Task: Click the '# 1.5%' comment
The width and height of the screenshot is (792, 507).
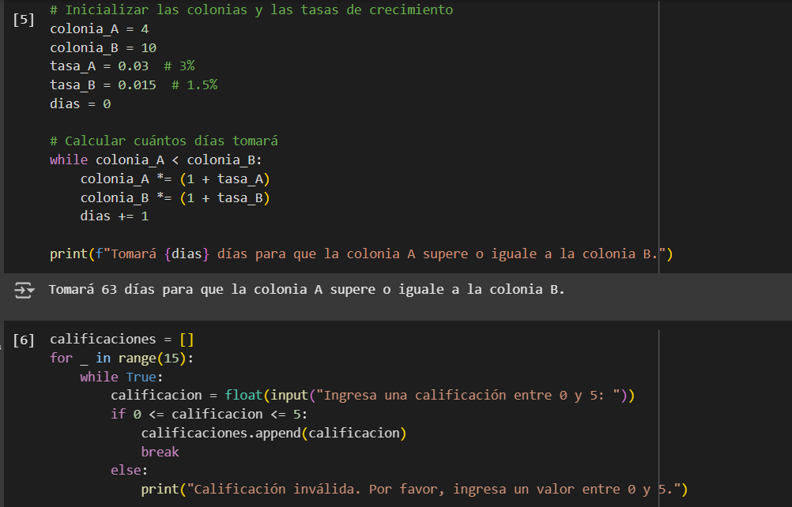Action: (194, 84)
